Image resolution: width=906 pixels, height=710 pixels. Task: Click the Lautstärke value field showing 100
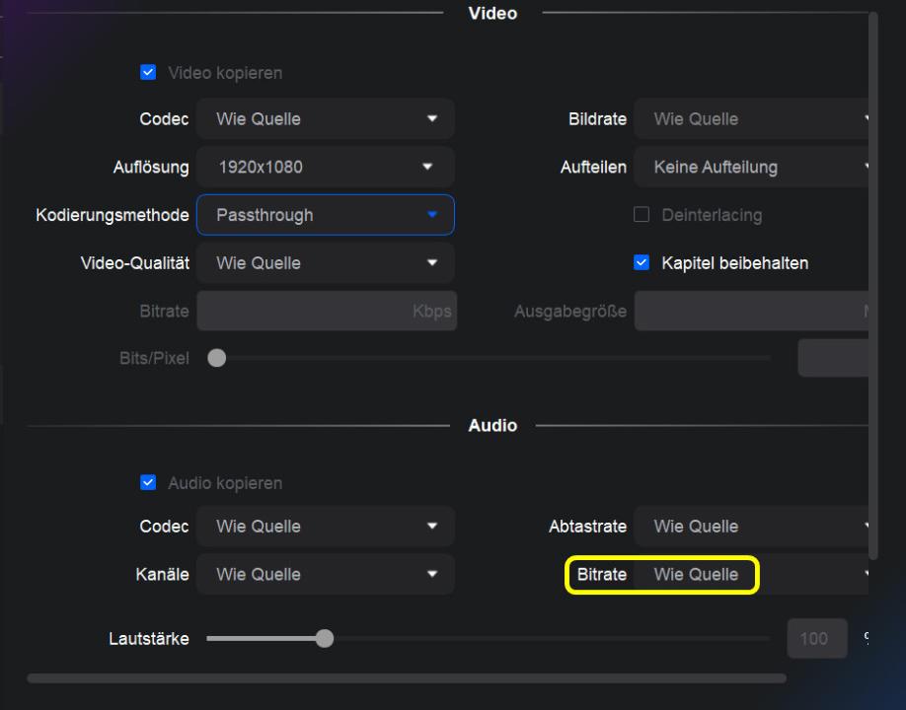[x=817, y=639]
